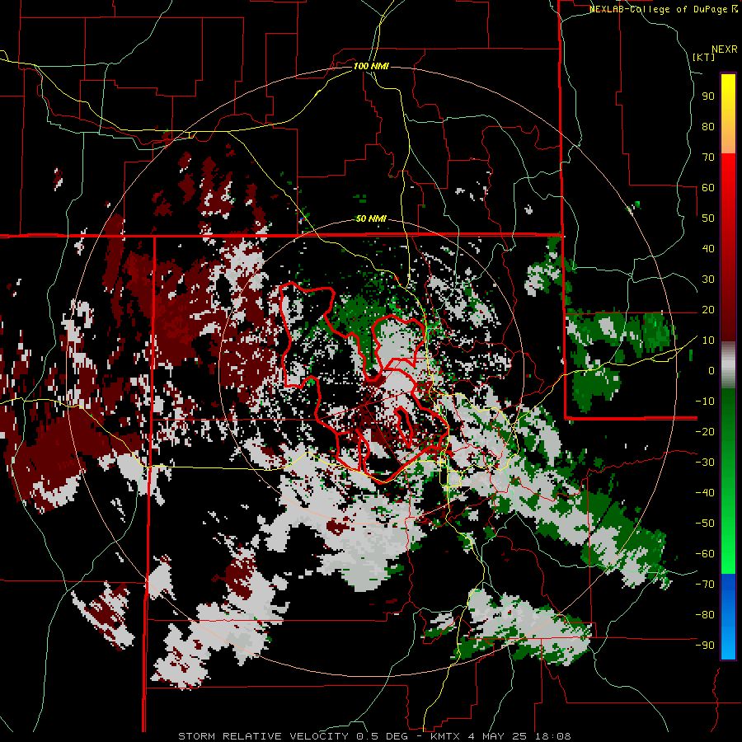Click the -60 value on velocity scale
This screenshot has height=742, width=742.
click(705, 554)
